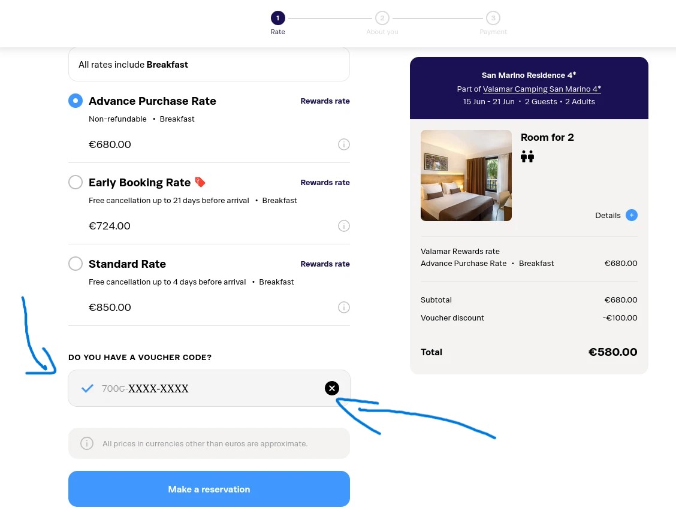This screenshot has width=676, height=520.
Task: Open info icon for Early Booking Rate price
Action: coord(344,226)
